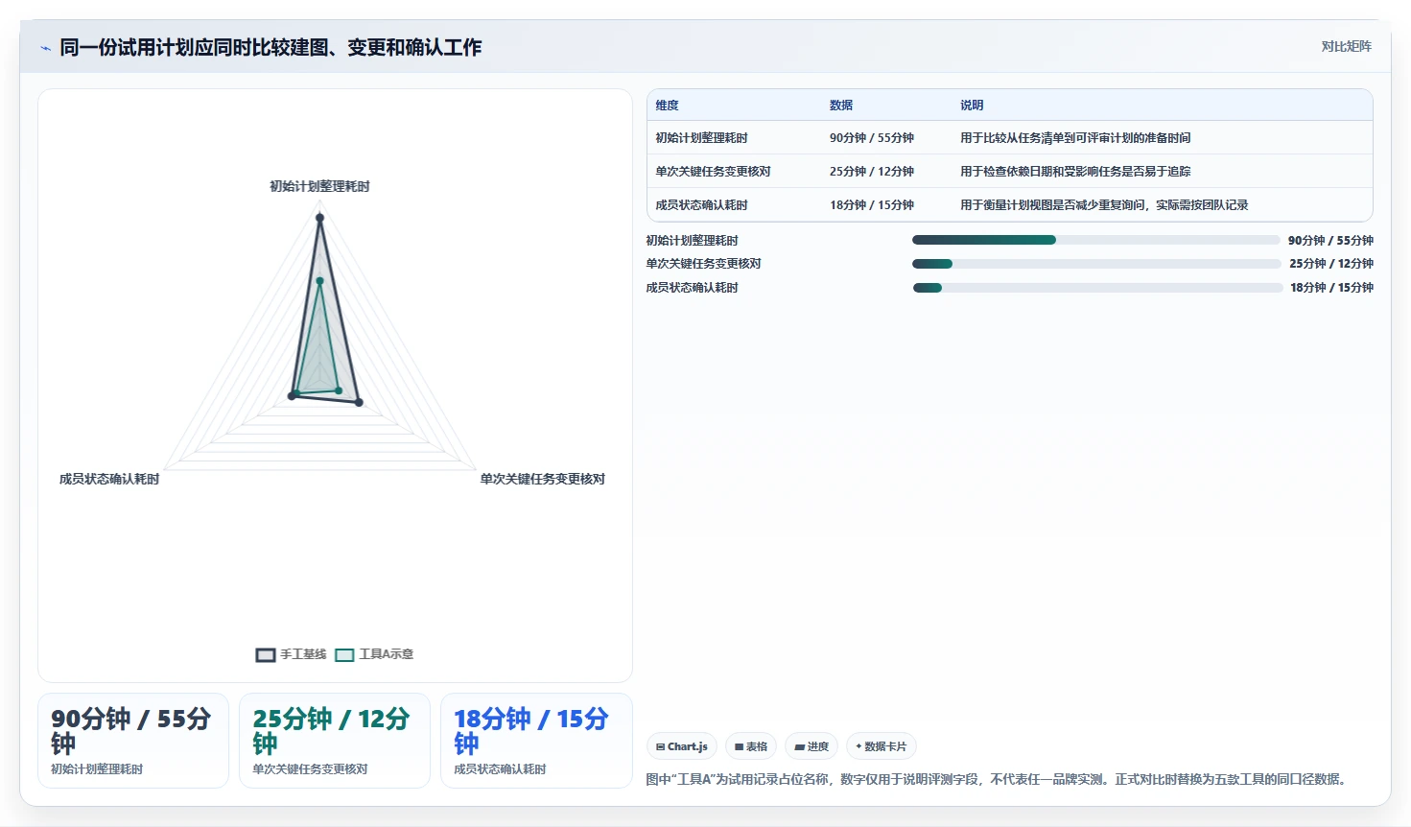Select table cell 成员状态确认耗时
This screenshot has width=1411, height=827.
701,205
